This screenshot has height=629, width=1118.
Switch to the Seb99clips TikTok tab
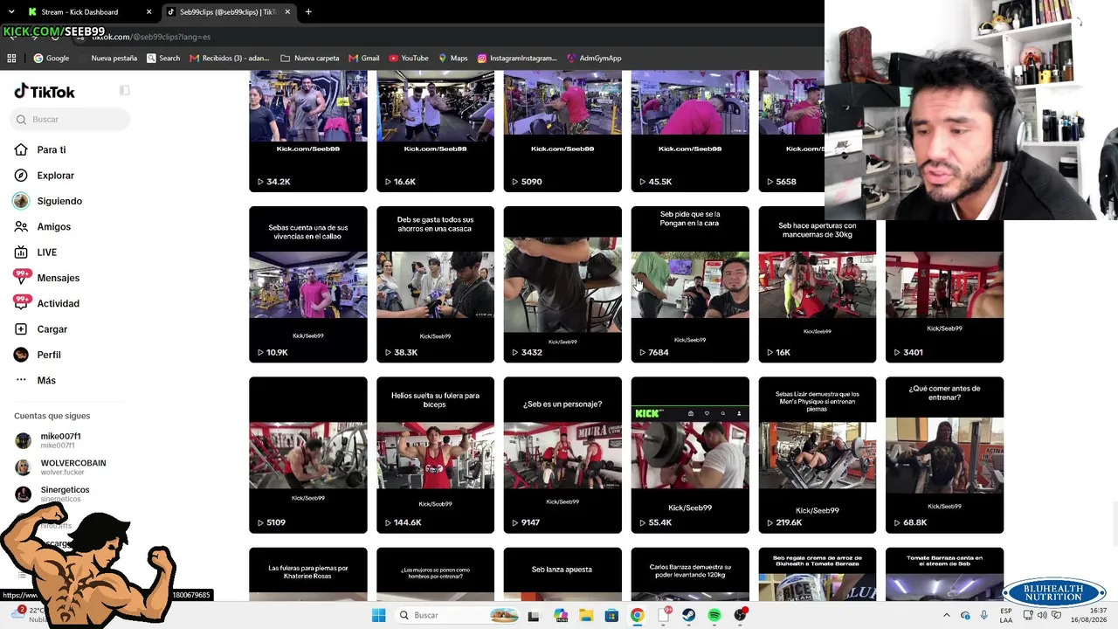click(229, 12)
